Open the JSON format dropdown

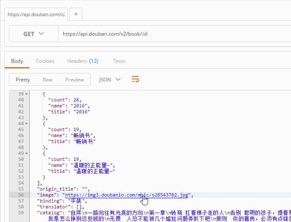pyautogui.click(x=109, y=79)
